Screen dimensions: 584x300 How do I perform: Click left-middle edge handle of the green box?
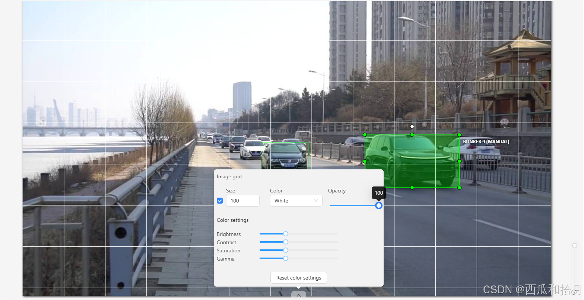click(x=365, y=161)
